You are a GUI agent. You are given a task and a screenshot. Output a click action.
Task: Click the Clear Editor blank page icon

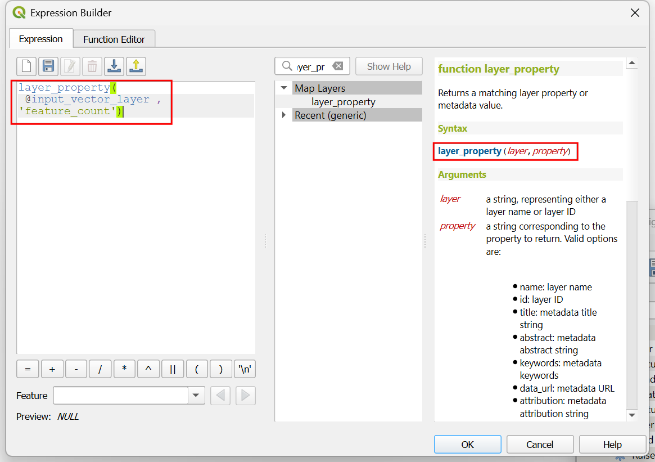tap(26, 66)
